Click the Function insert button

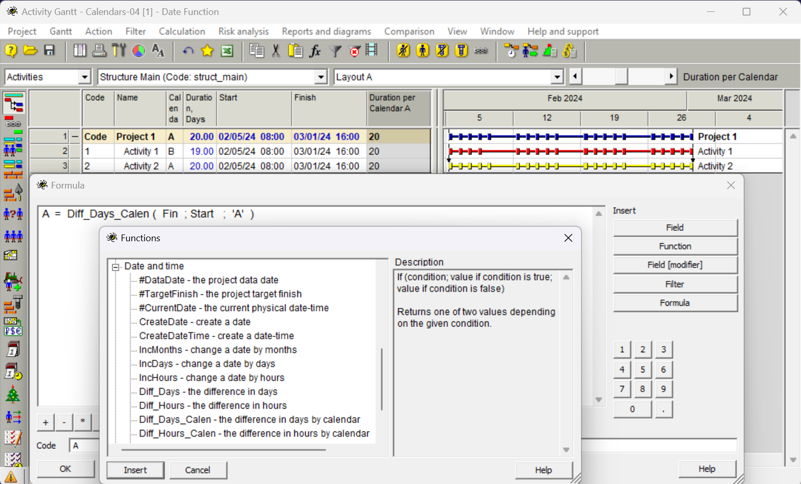click(x=675, y=246)
